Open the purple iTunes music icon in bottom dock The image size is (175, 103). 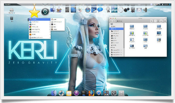pos(76,93)
